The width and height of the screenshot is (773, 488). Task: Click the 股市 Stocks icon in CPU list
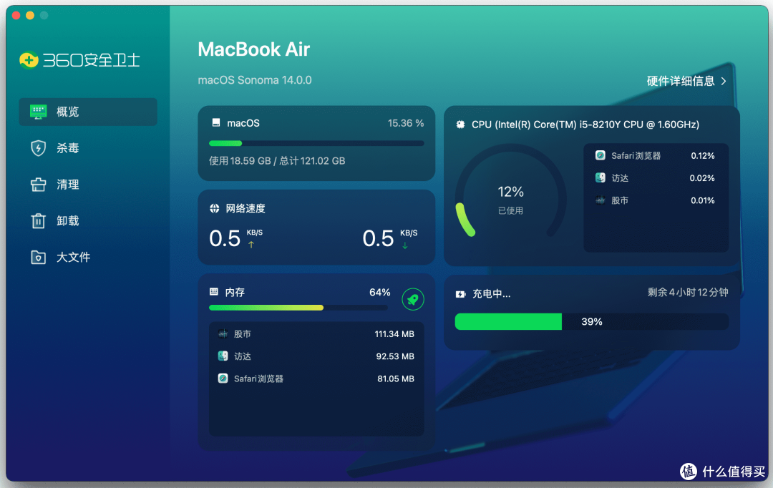tap(601, 200)
